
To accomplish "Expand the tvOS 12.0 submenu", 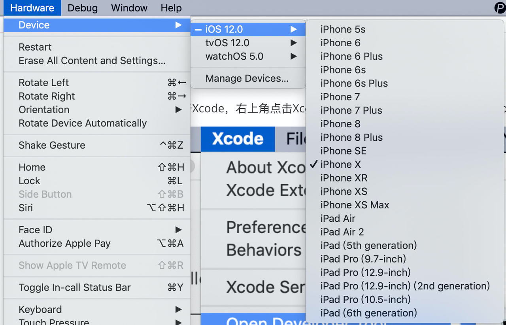I will tap(248, 43).
